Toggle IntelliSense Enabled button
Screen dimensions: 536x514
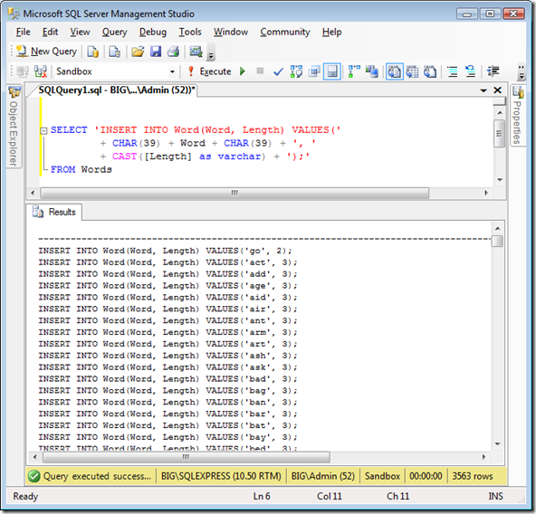pos(332,71)
